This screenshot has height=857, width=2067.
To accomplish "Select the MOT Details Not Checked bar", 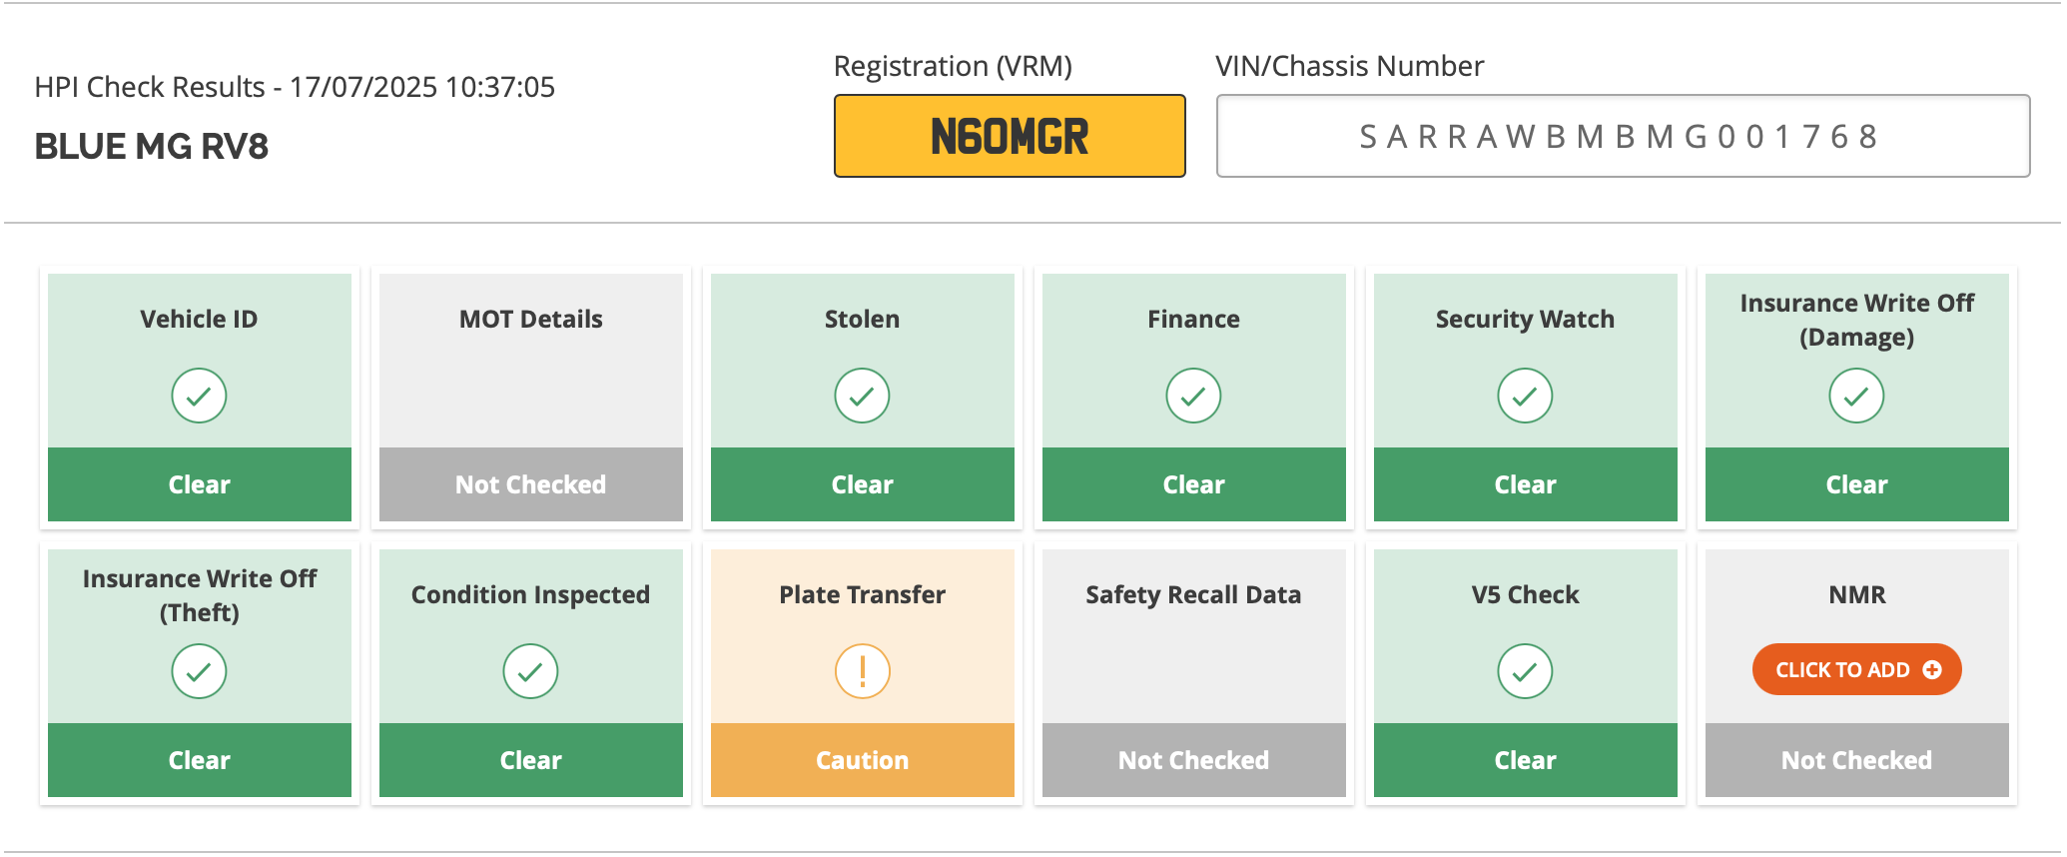I will coord(530,484).
